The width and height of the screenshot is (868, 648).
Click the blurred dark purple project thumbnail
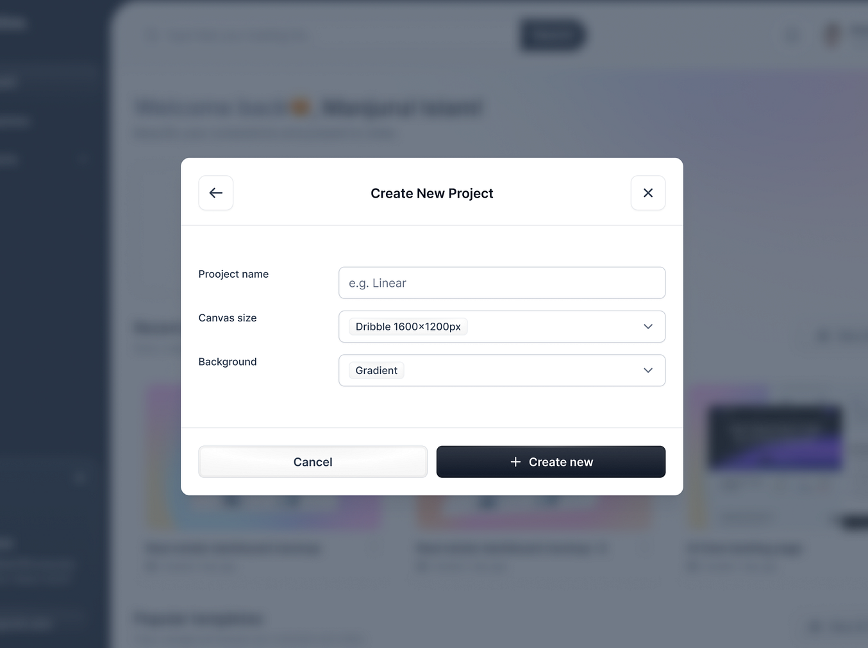[x=775, y=438]
